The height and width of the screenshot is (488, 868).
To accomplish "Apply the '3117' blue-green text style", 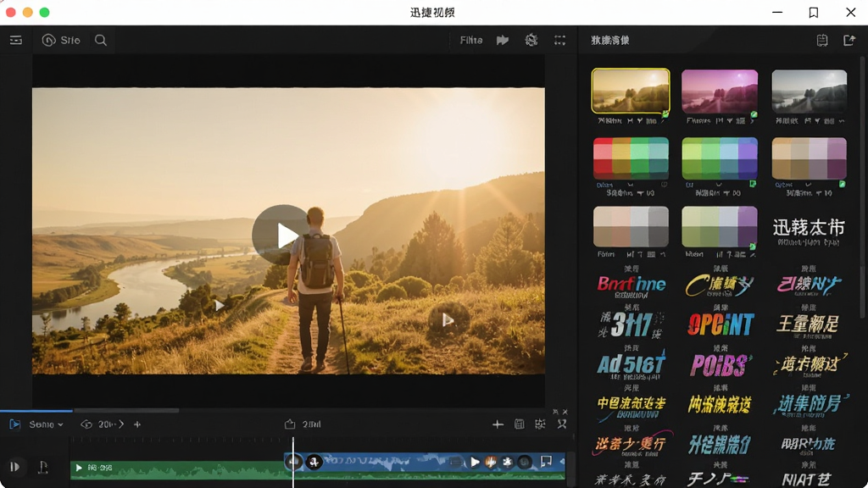I will click(x=631, y=324).
